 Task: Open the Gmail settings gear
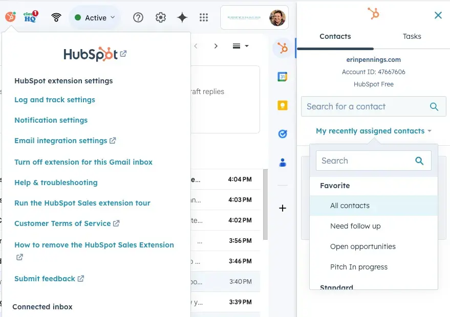161,17
